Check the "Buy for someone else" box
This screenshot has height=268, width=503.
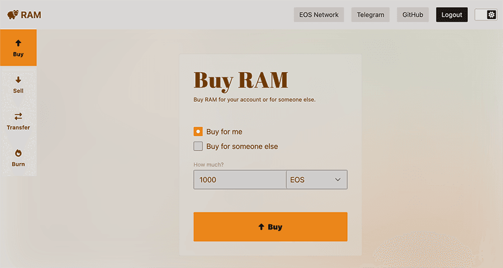pos(198,146)
